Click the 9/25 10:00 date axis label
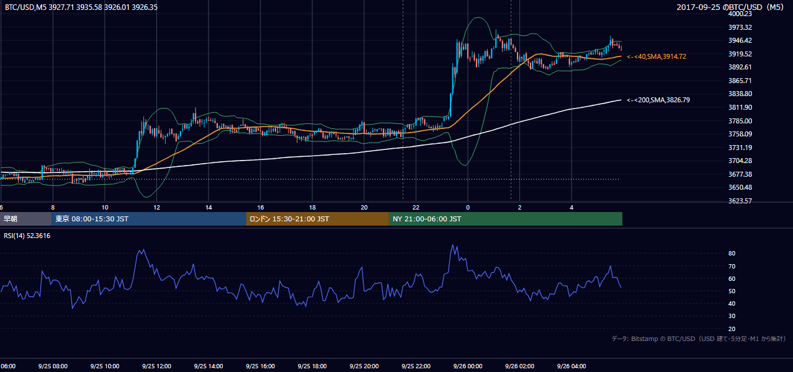This screenshot has width=793, height=372. (104, 366)
